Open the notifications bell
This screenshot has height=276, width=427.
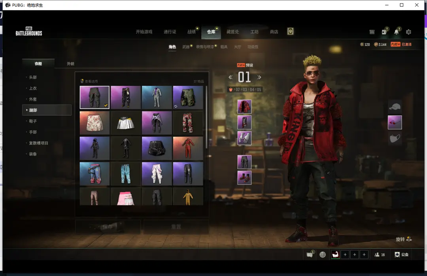pyautogui.click(x=397, y=32)
